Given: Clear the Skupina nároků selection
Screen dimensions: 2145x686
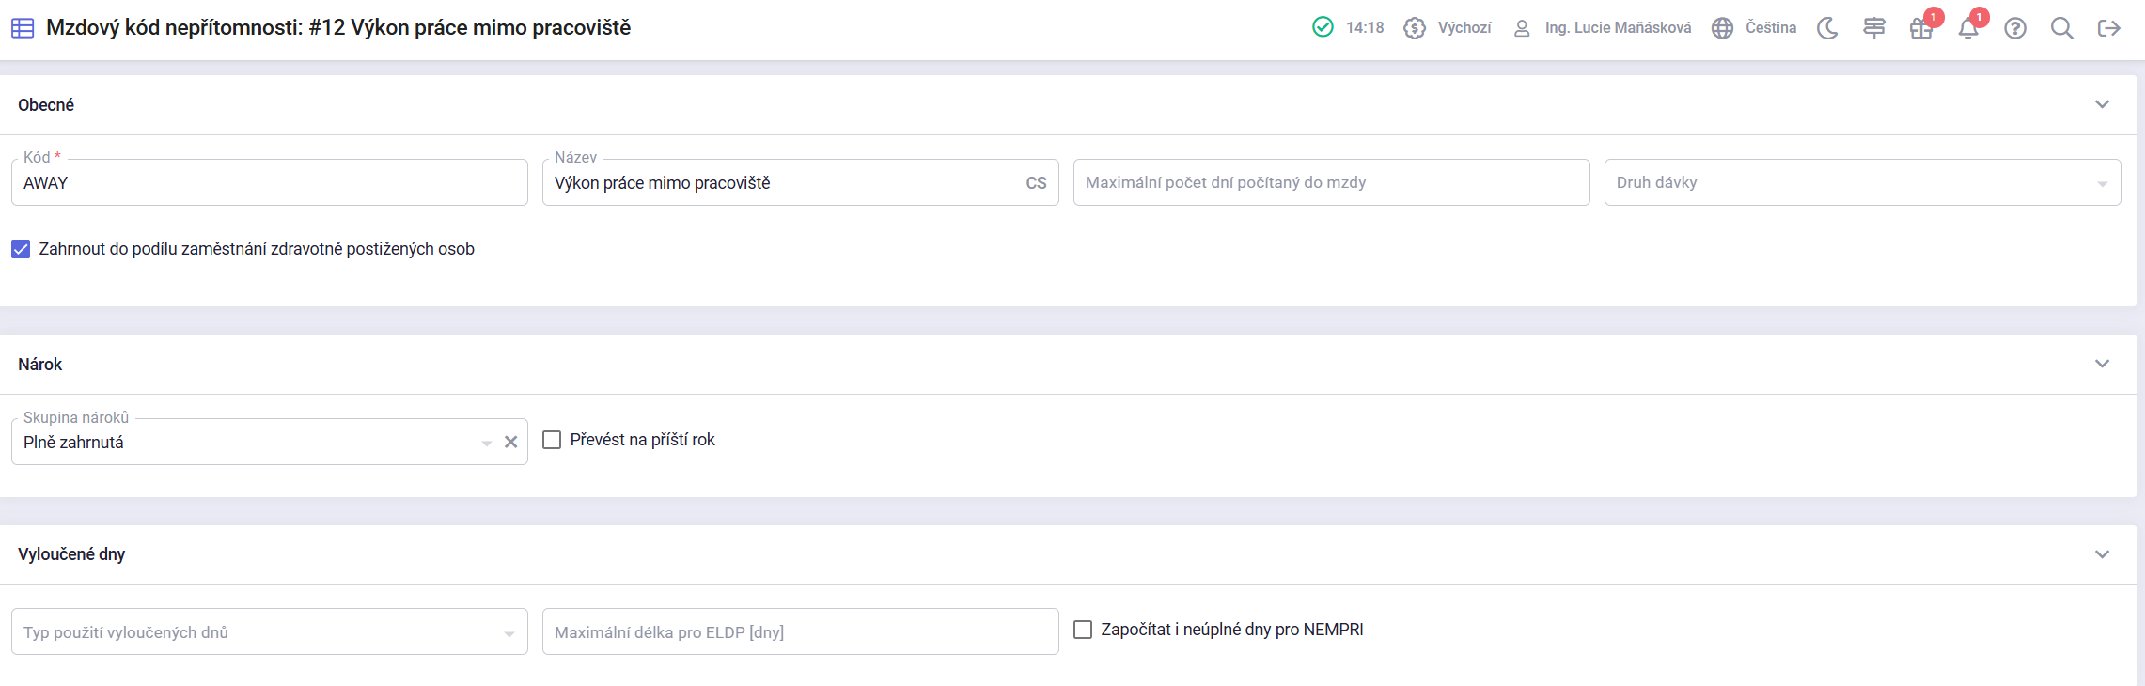Looking at the screenshot, I should pyautogui.click(x=511, y=443).
